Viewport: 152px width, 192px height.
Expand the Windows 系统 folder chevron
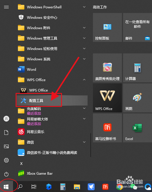point(84,59)
